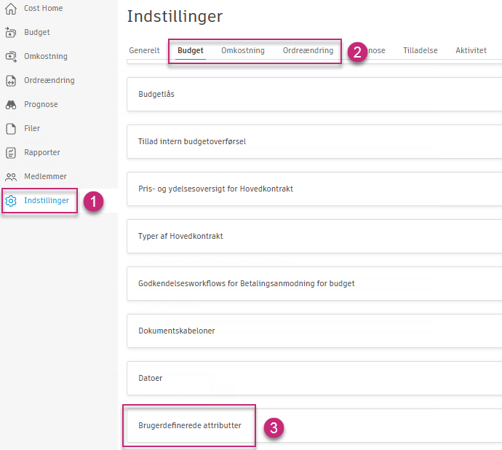502x450 pixels.
Task: Switch to the Generelt tab
Action: pos(144,51)
